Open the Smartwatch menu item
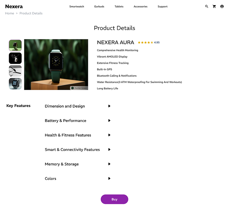229x220 pixels. pos(77,6)
